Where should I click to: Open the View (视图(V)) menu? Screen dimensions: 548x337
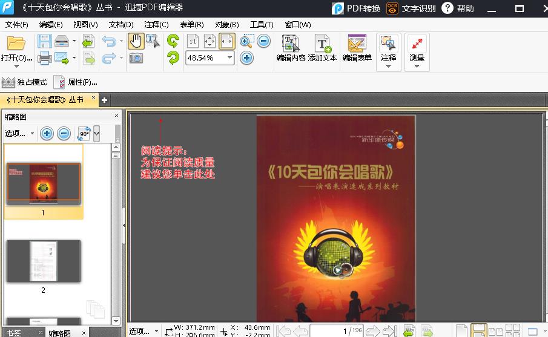(x=85, y=25)
